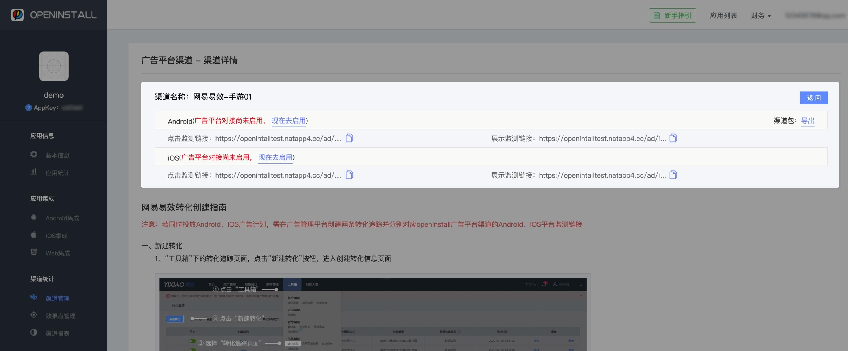848x351 pixels.
Task: Go to 应用列表 in top navigation
Action: click(723, 15)
